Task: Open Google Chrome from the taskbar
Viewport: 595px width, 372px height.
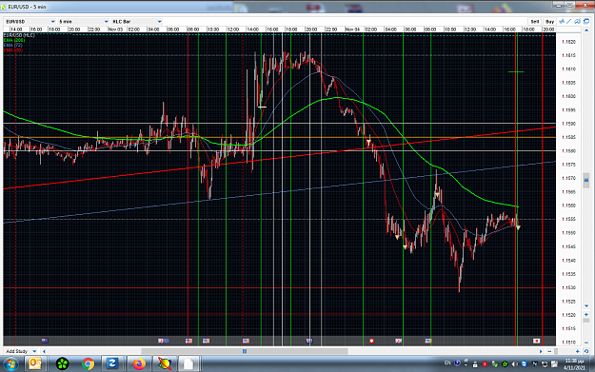Action: tap(88, 364)
